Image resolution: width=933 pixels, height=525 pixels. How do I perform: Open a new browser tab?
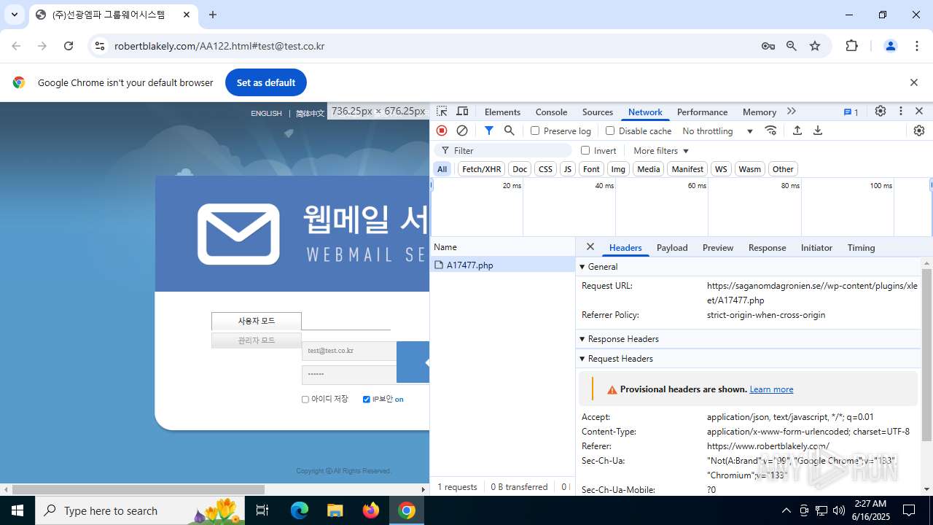tap(213, 15)
